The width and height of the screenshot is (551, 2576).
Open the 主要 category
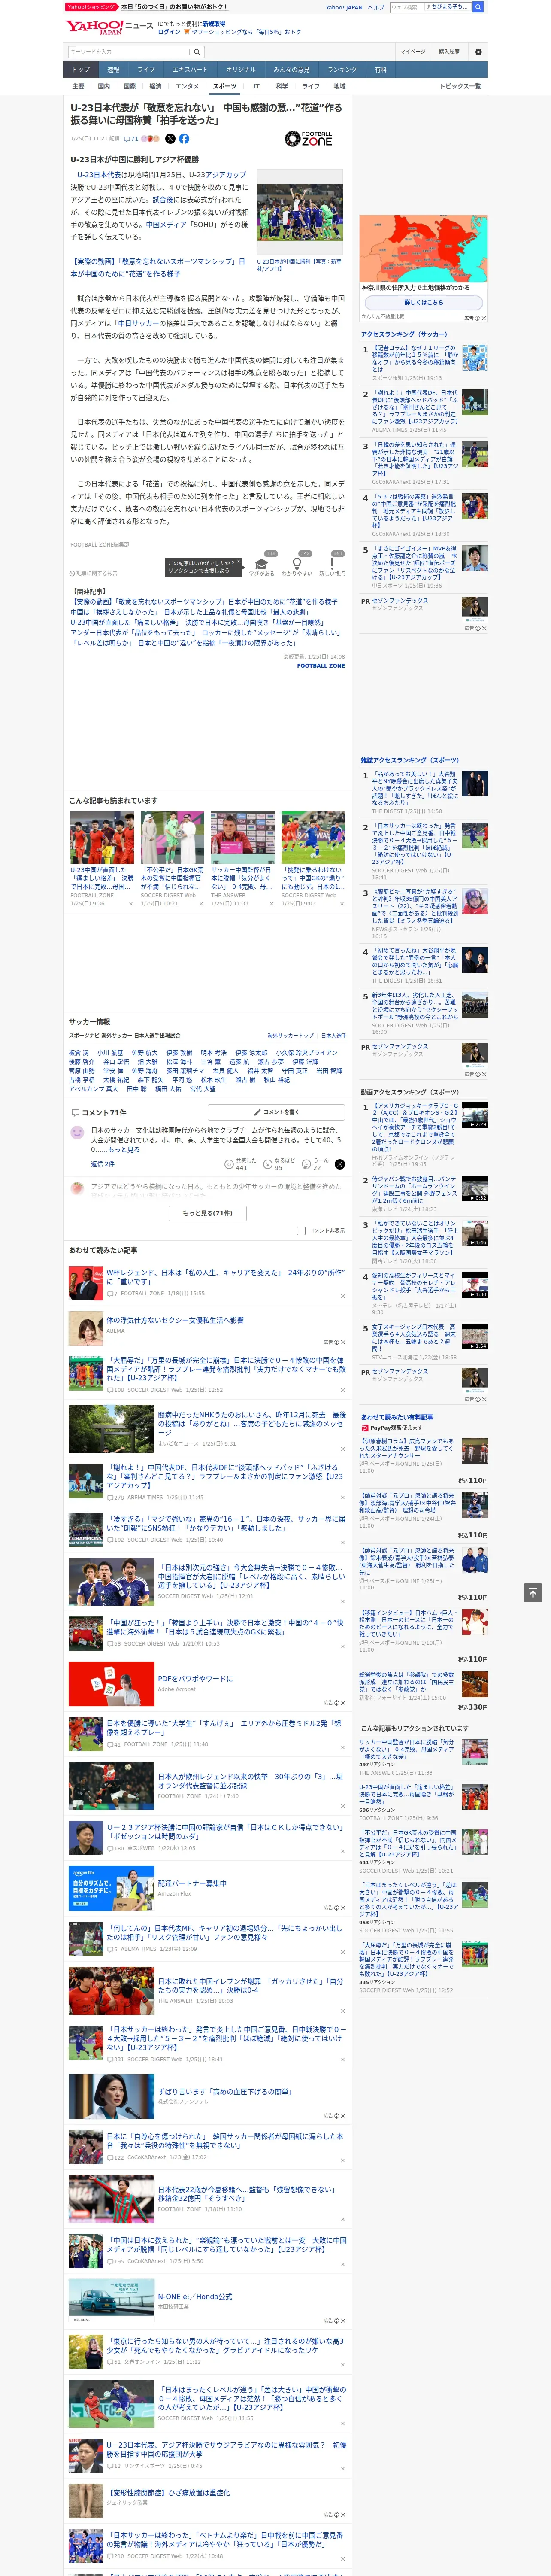tap(78, 86)
